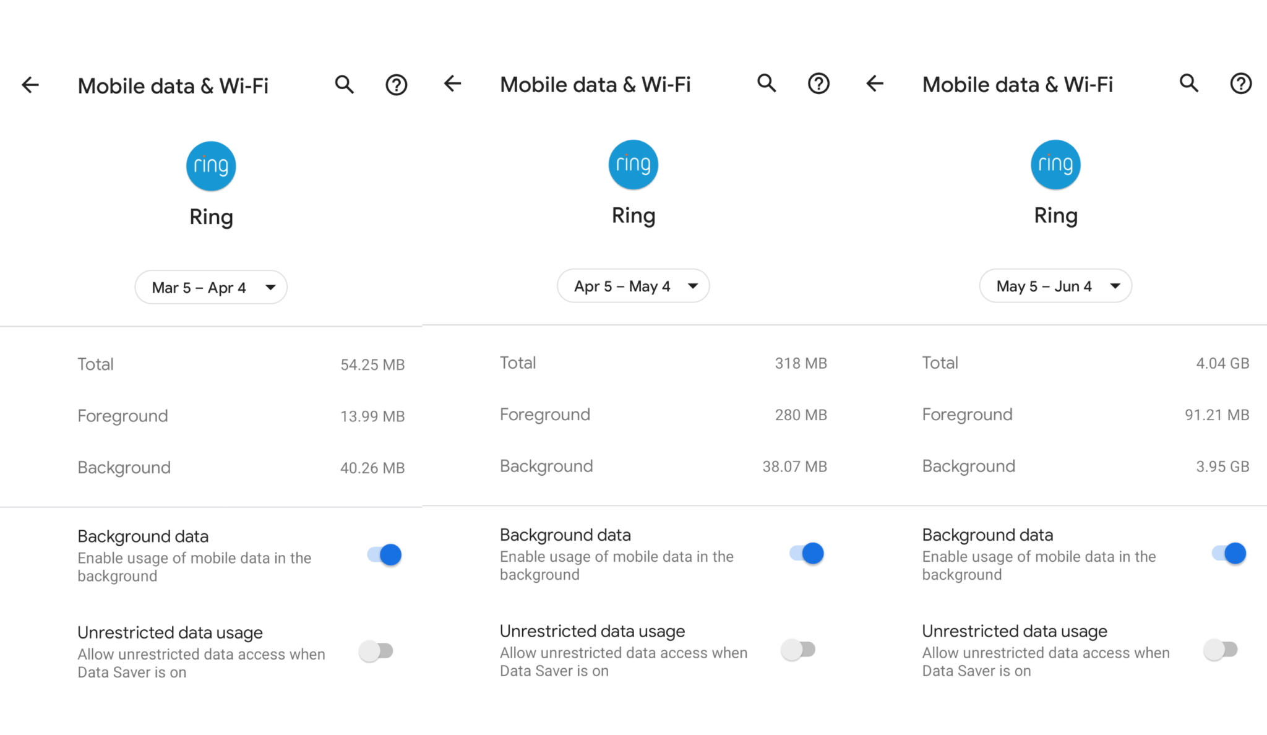
Task: Tap the Ring app icon above May 5 – Jun 4
Action: [1055, 165]
